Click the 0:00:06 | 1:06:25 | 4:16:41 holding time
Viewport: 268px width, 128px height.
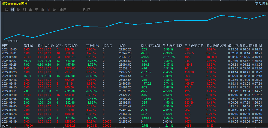click(x=245, y=57)
